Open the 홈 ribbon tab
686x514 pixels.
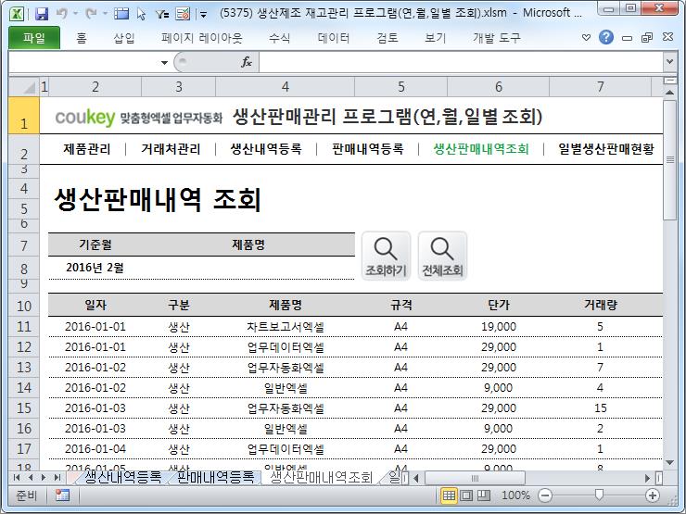tap(82, 38)
